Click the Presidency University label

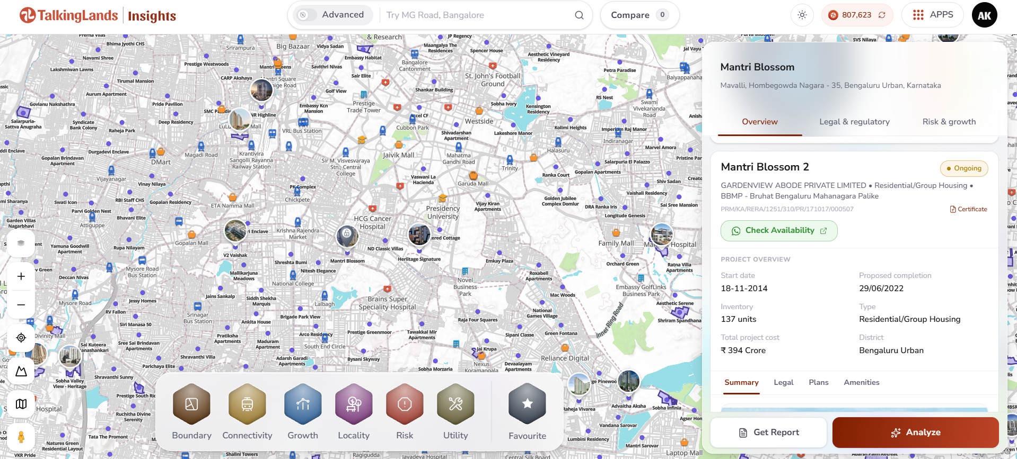(443, 212)
